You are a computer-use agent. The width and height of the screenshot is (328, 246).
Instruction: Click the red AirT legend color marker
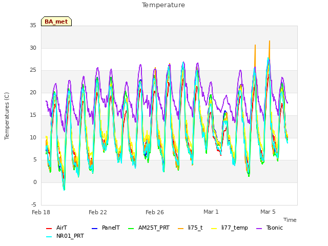pos(49,229)
